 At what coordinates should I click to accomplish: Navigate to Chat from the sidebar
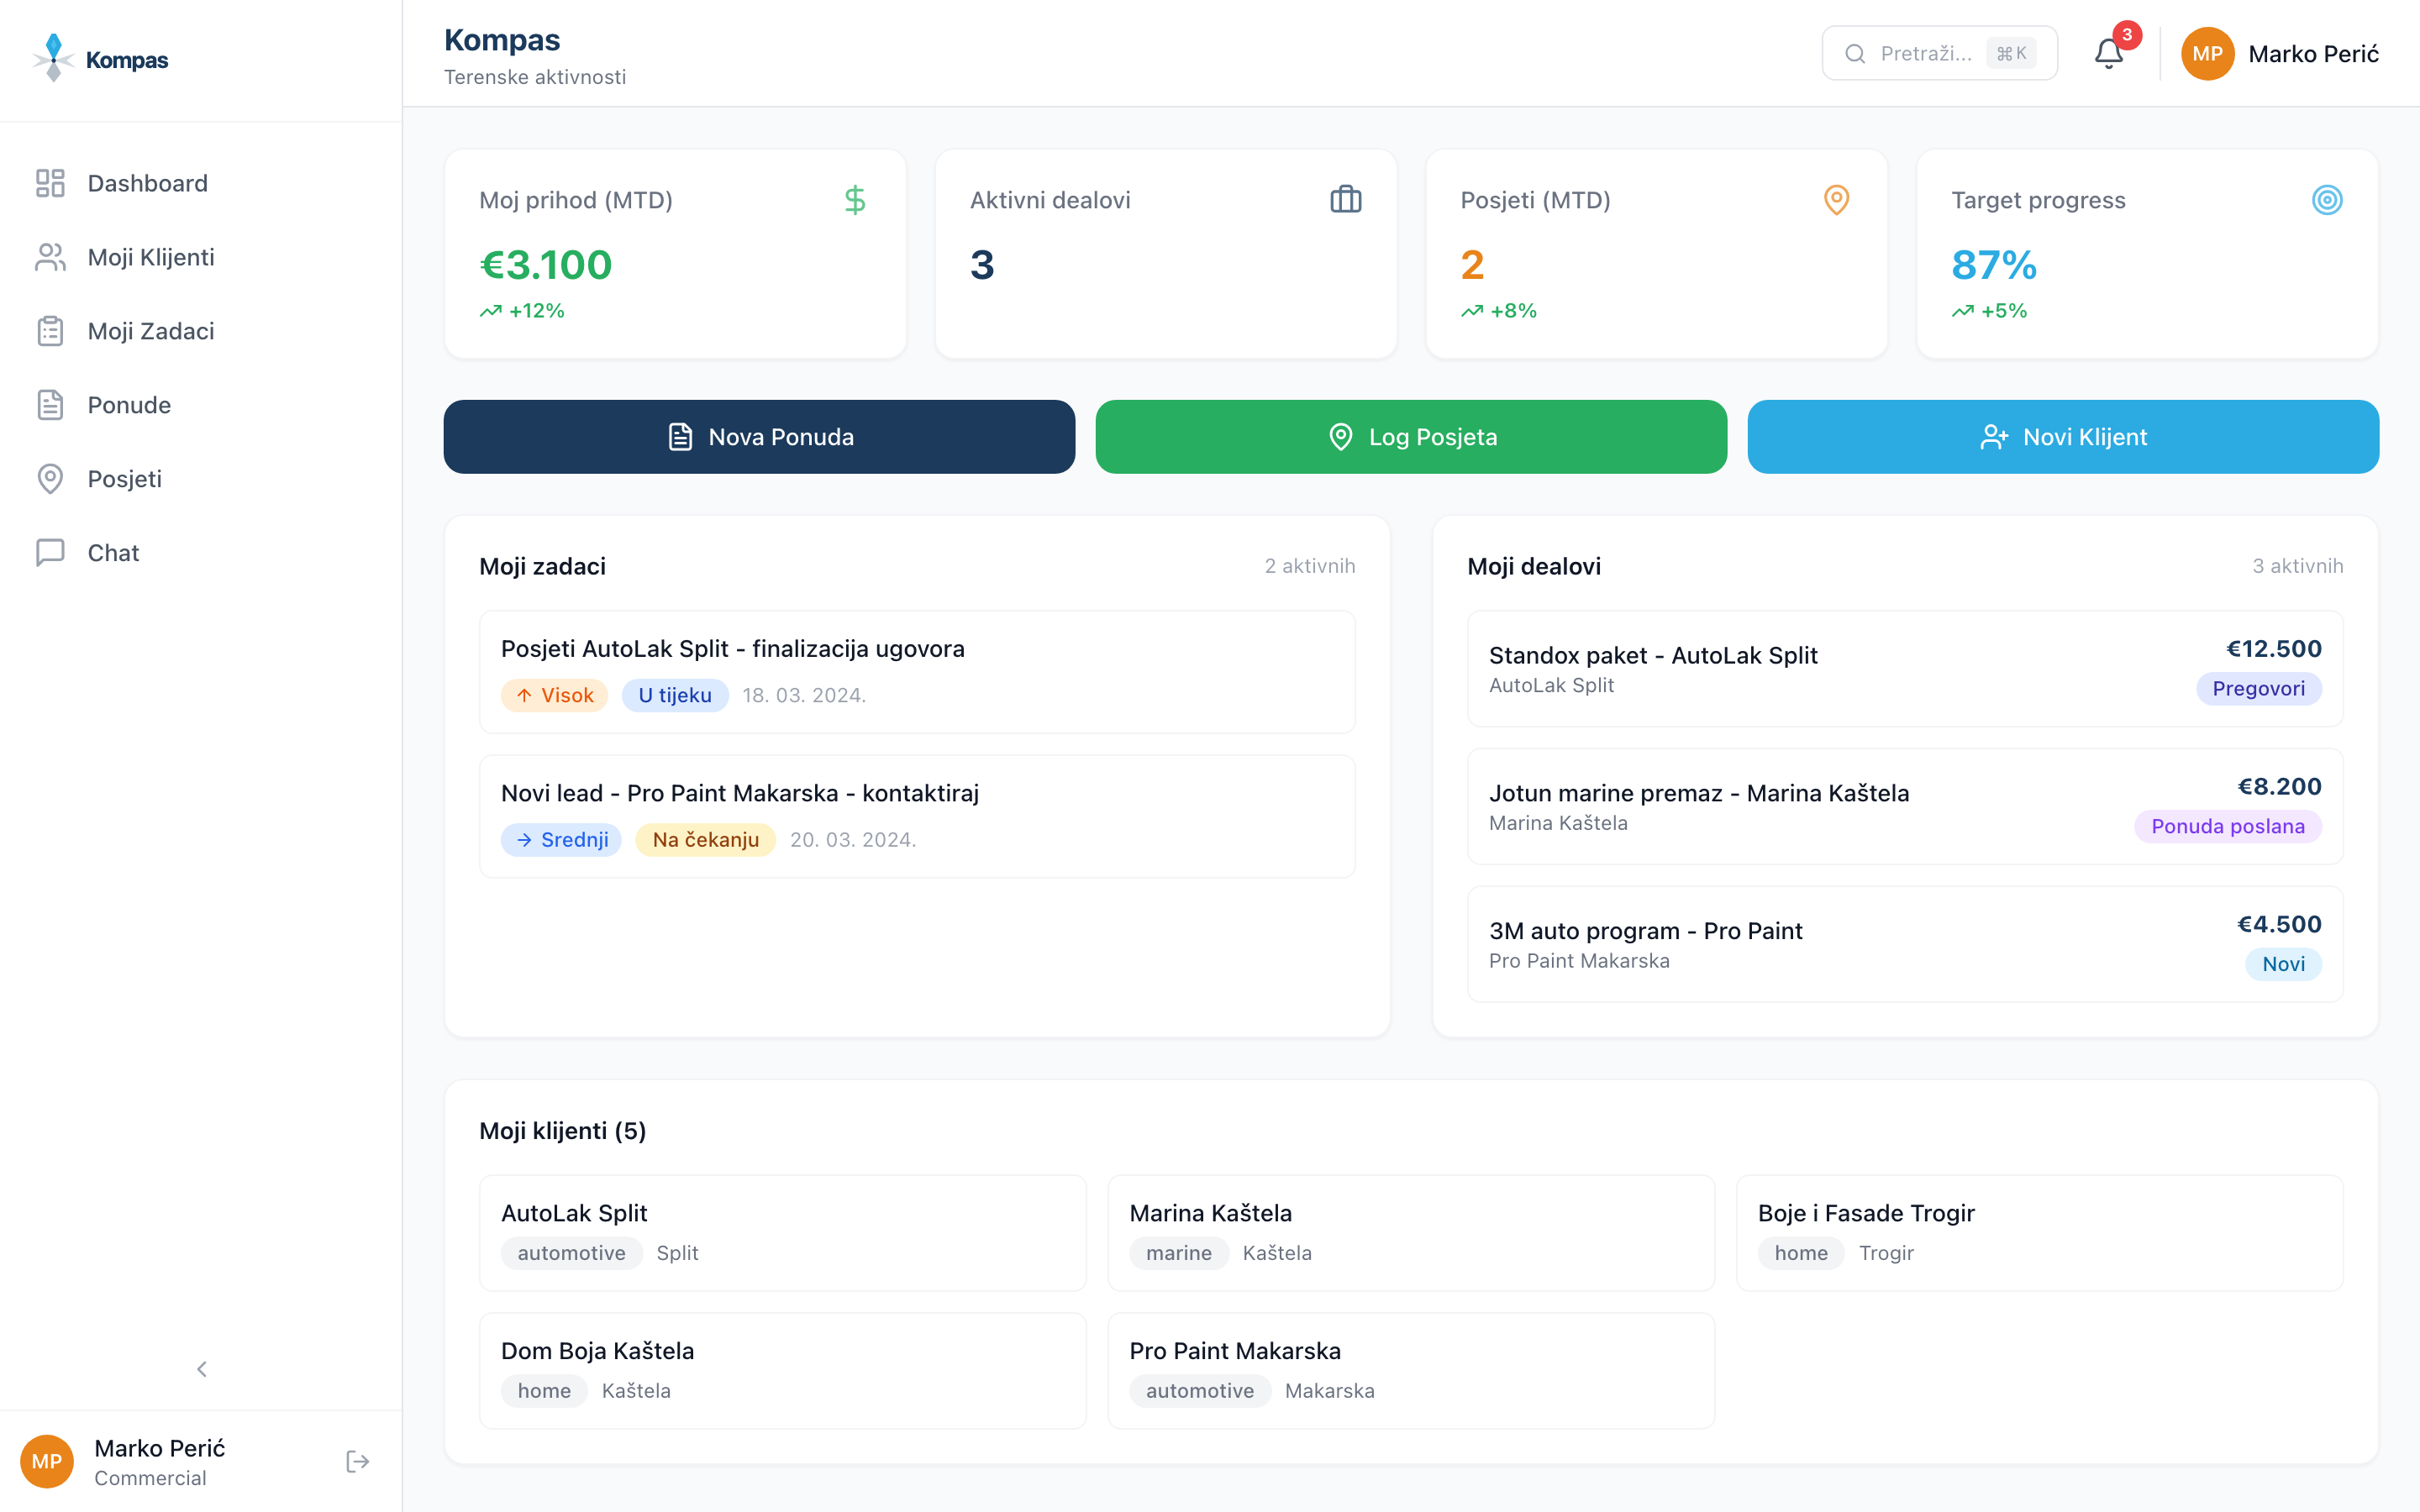tap(113, 552)
